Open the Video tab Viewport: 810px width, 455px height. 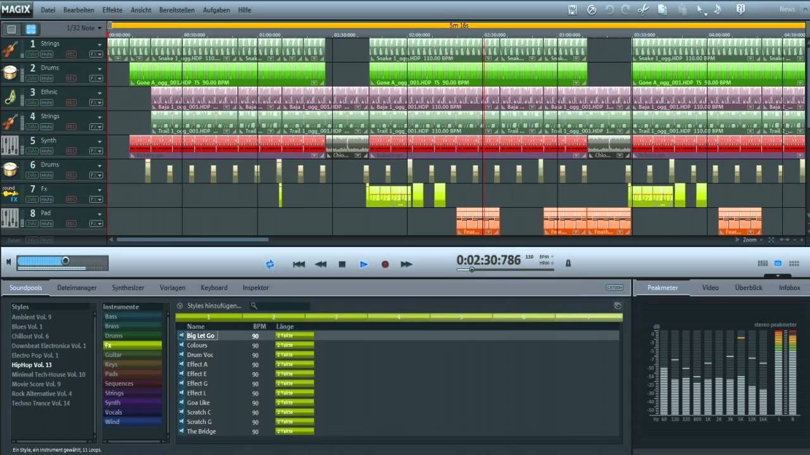coord(710,288)
